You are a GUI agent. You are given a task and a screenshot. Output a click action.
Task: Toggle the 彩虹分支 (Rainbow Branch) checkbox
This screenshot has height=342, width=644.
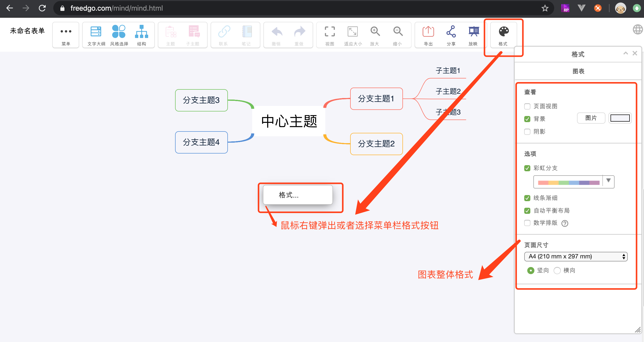click(527, 168)
